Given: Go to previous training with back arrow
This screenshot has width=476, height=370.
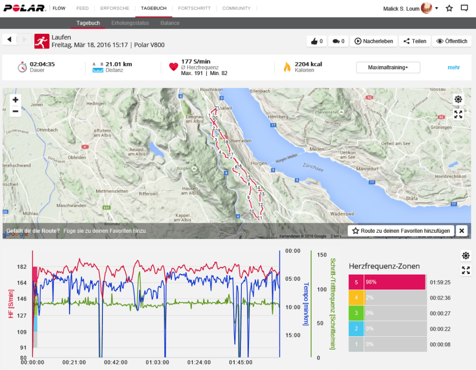Looking at the screenshot, I should point(10,39).
